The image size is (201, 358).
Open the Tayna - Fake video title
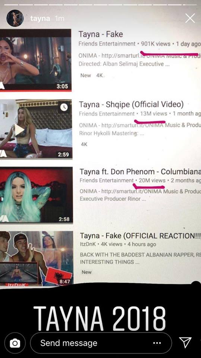pyautogui.click(x=101, y=34)
